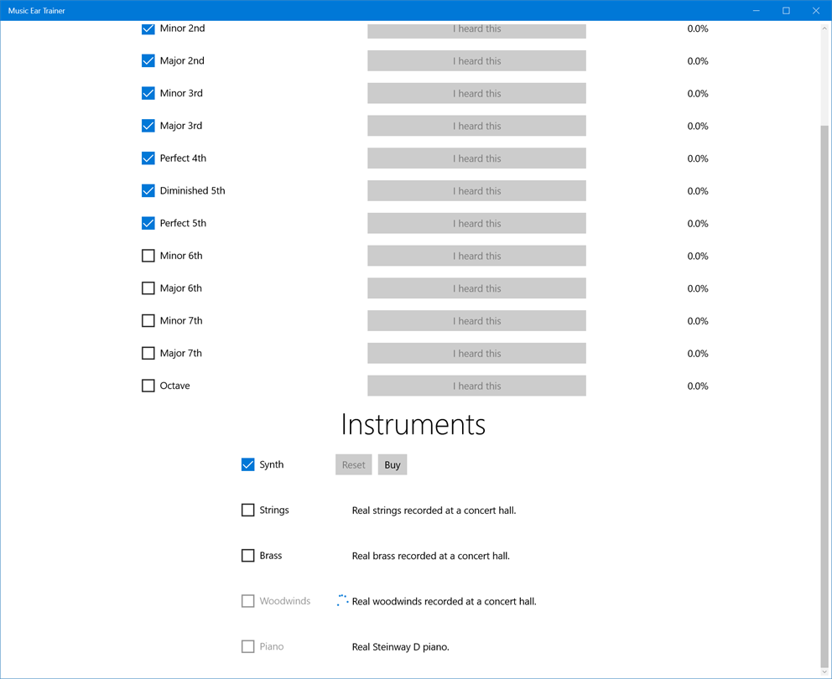Viewport: 832px width, 679px height.
Task: Minimize the Music Ear Trainer window
Action: coord(757,11)
